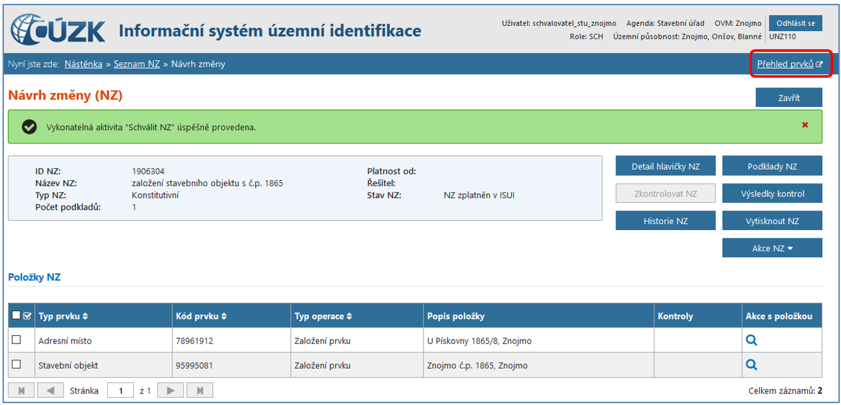This screenshot has width=841, height=405.
Task: Go to the next page arrow
Action: pos(171,391)
